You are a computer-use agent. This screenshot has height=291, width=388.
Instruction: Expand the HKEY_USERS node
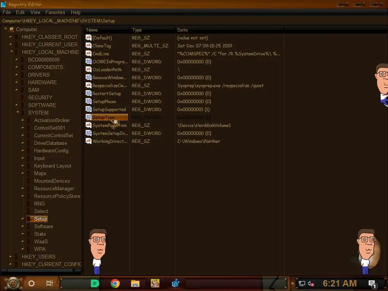click(10, 257)
